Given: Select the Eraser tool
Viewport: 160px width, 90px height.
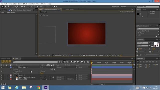Looking at the screenshot, I should (37, 6).
